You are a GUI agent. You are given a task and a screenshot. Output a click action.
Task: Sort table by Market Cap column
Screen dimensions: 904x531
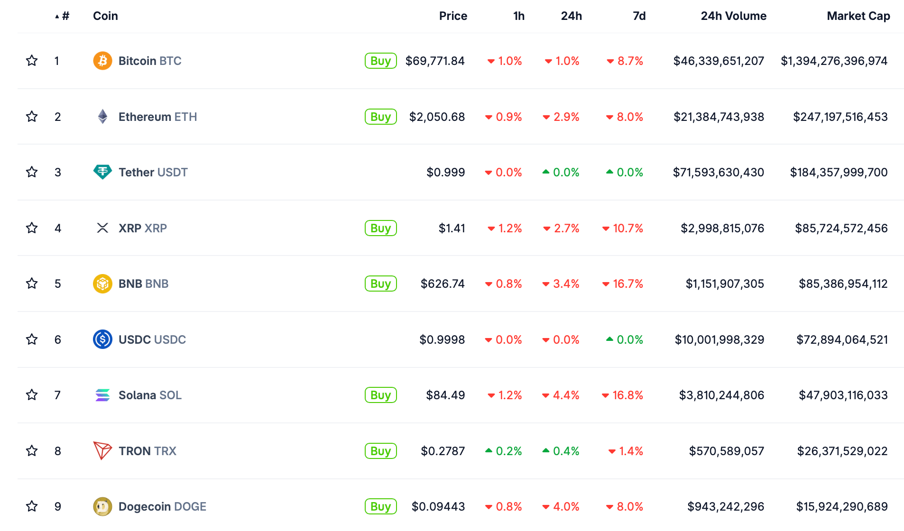point(858,16)
